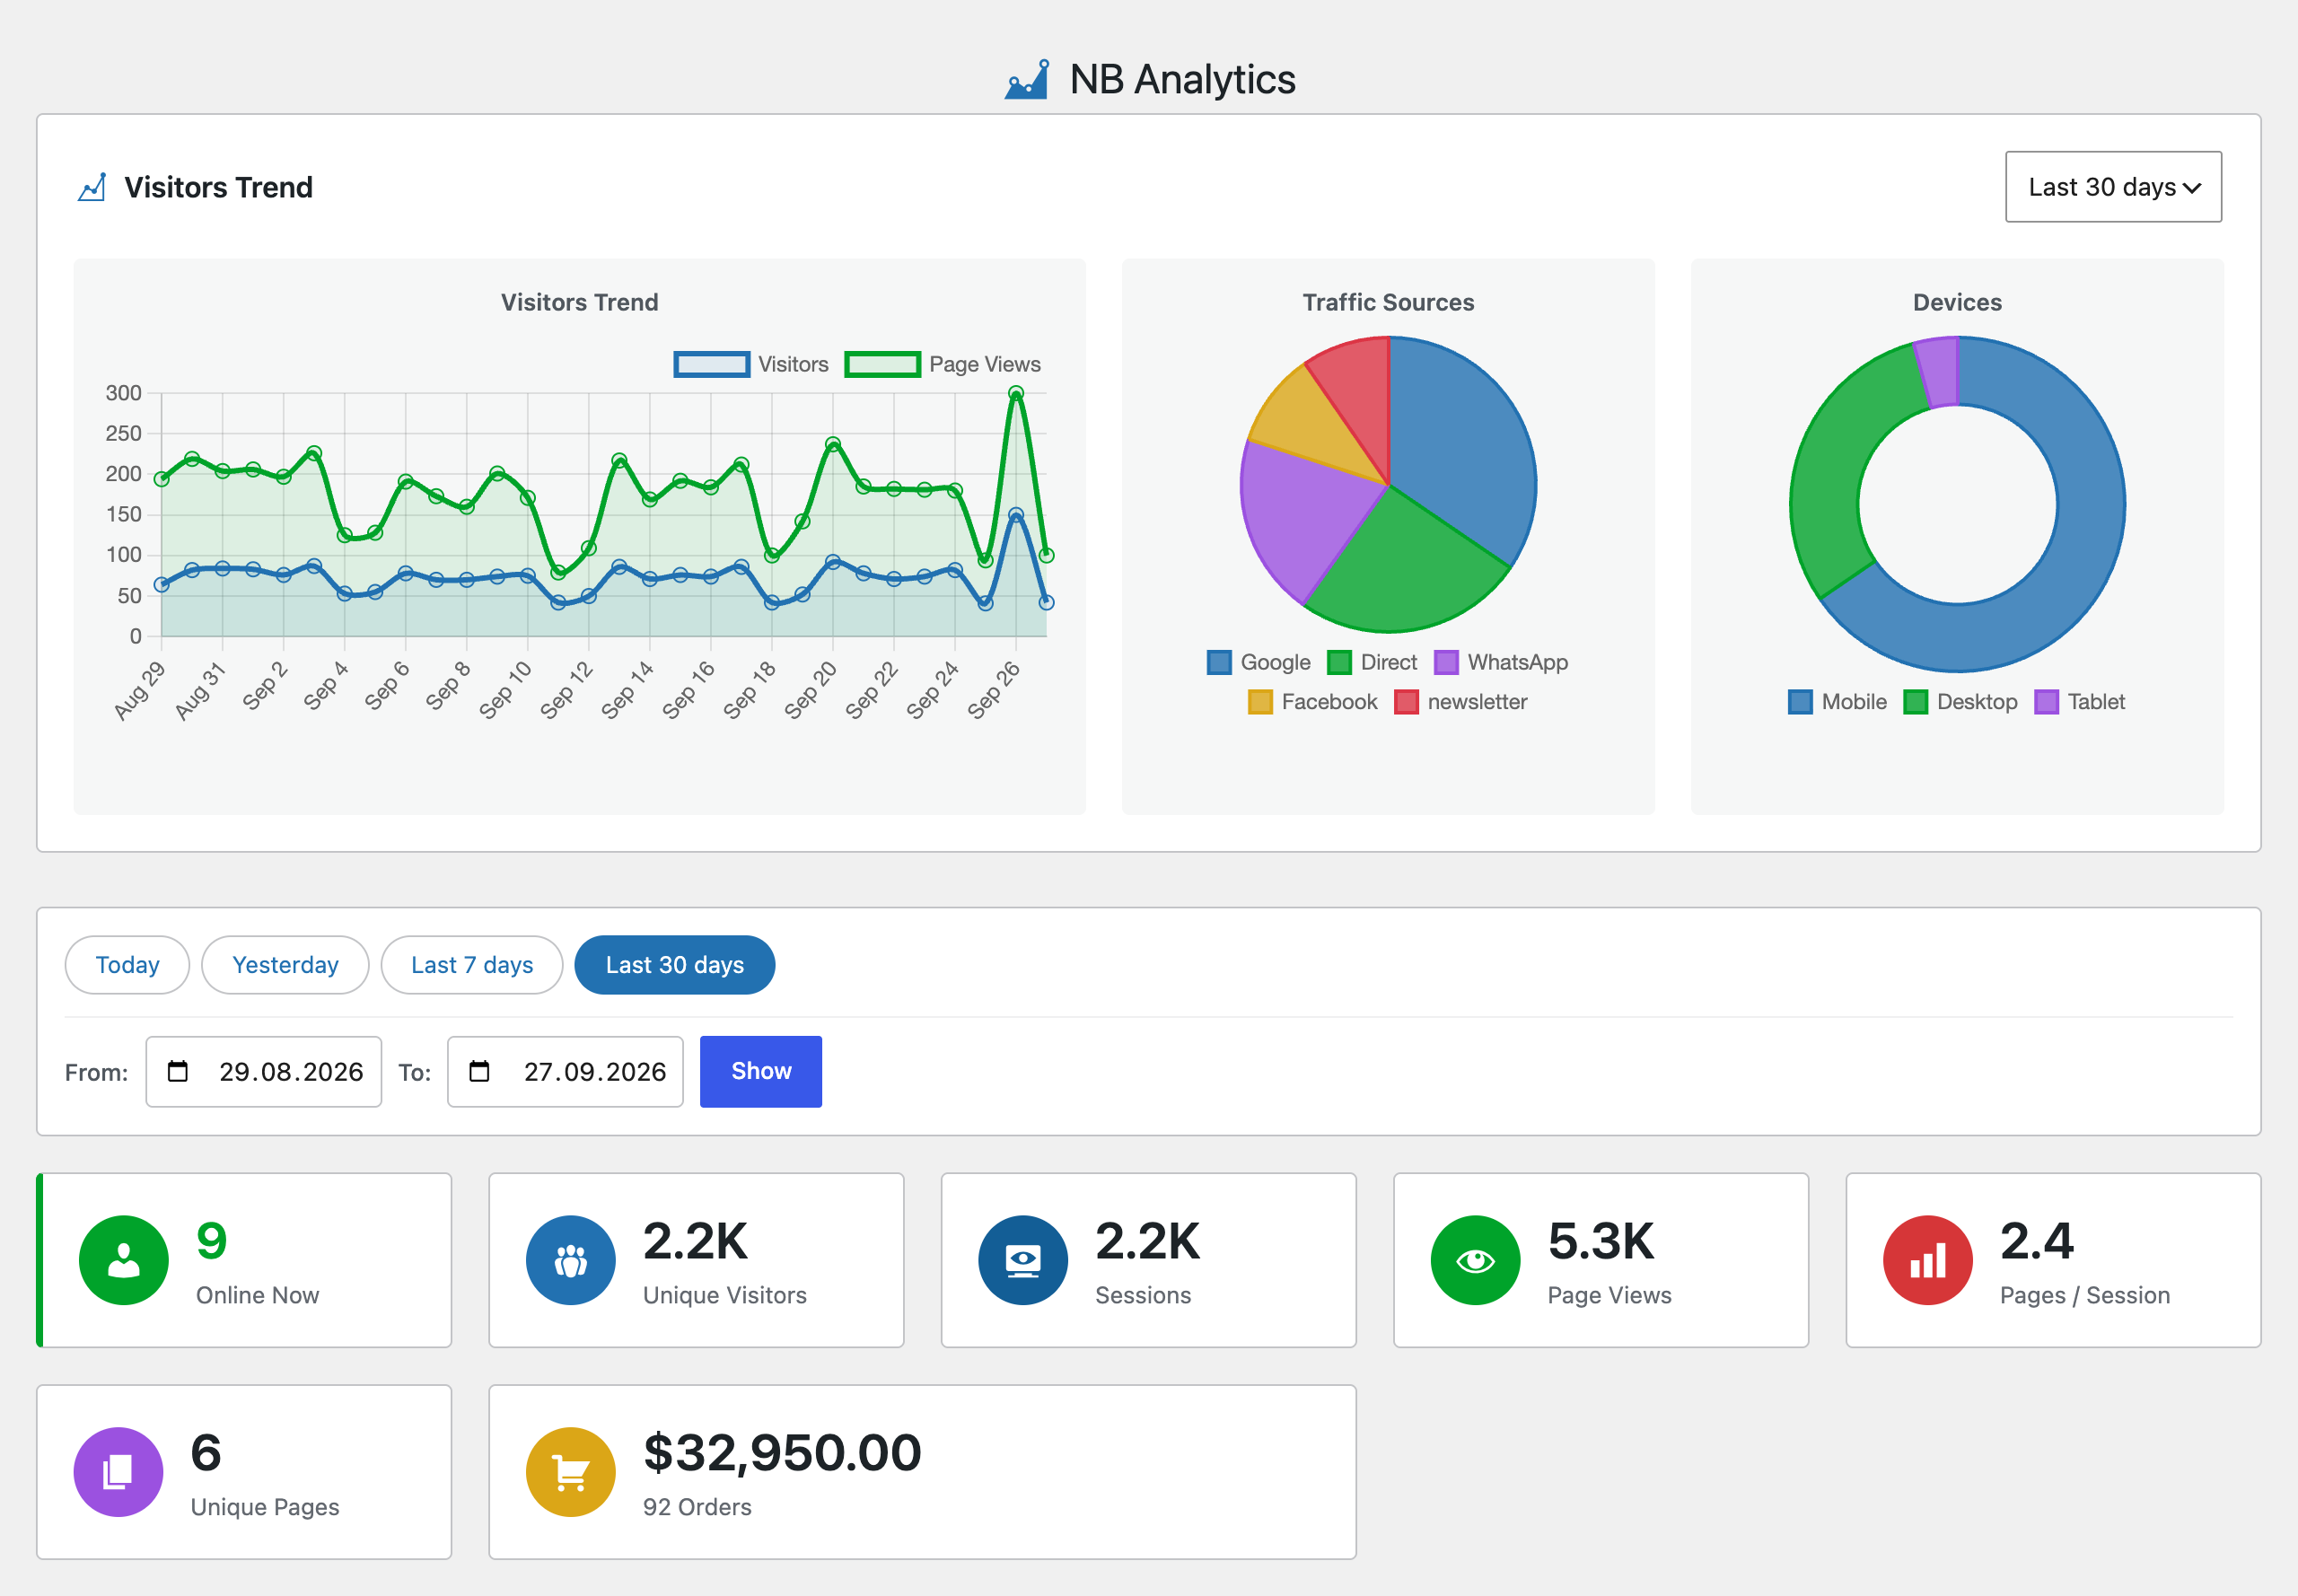Screen dimensions: 2298x1596
Task: Click the purple Unique Pages copy icon
Action: 119,1472
